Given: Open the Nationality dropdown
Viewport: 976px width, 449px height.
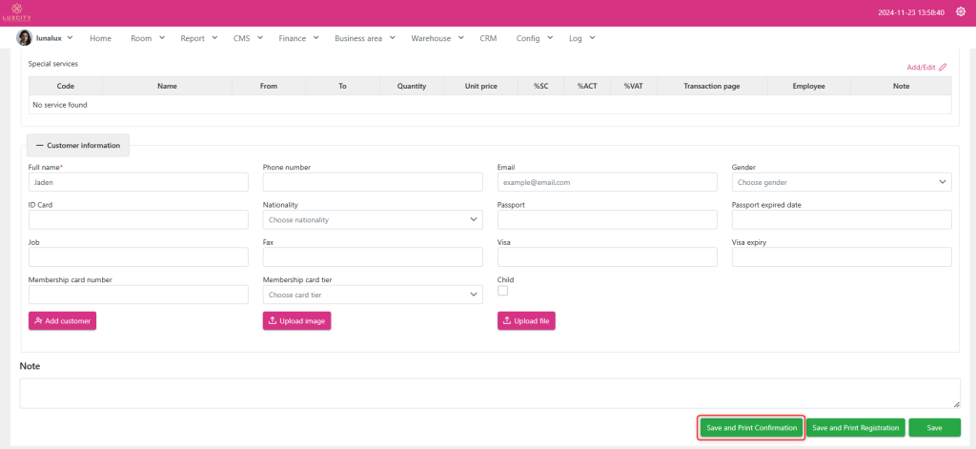Looking at the screenshot, I should [373, 220].
